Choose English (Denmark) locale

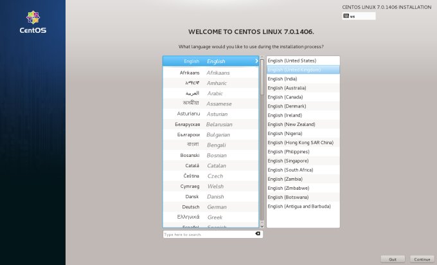[x=303, y=106]
